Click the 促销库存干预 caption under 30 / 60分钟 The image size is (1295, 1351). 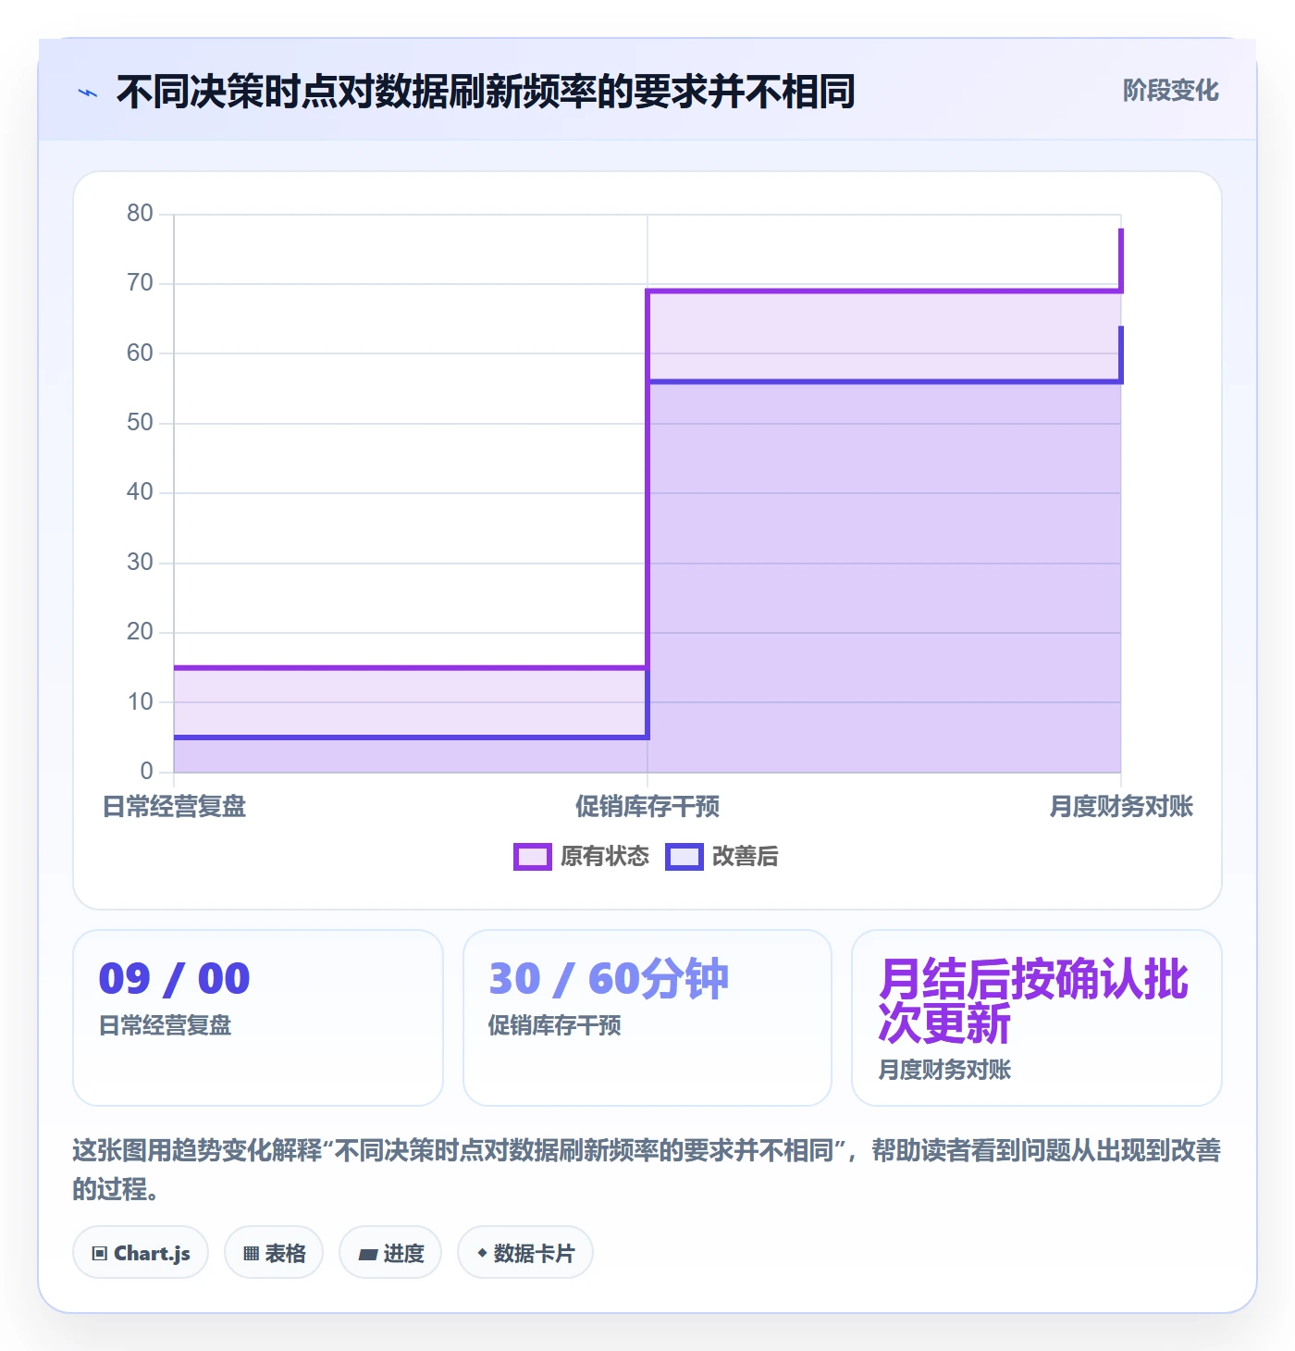[x=555, y=1025]
